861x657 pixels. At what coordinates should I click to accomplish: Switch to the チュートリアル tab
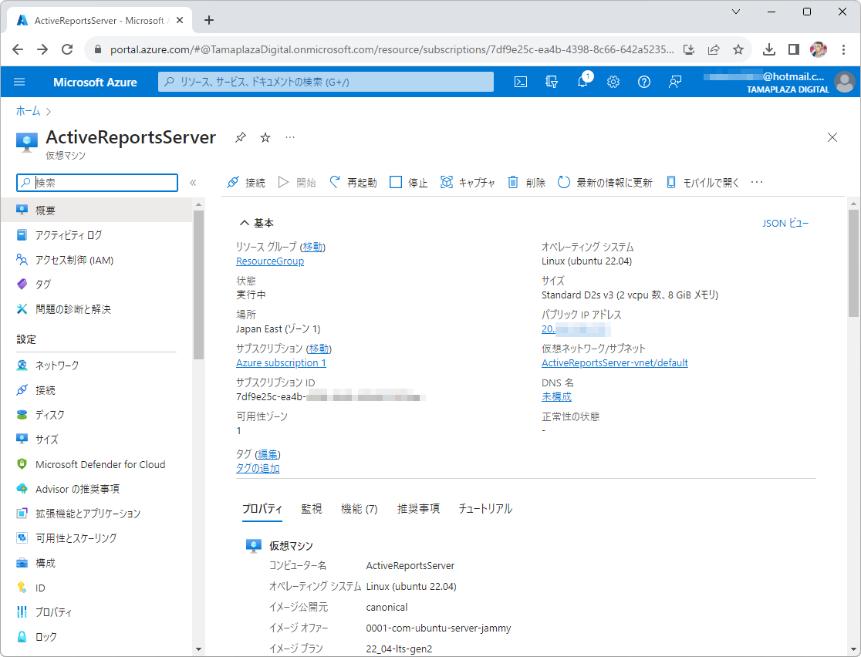coord(485,509)
